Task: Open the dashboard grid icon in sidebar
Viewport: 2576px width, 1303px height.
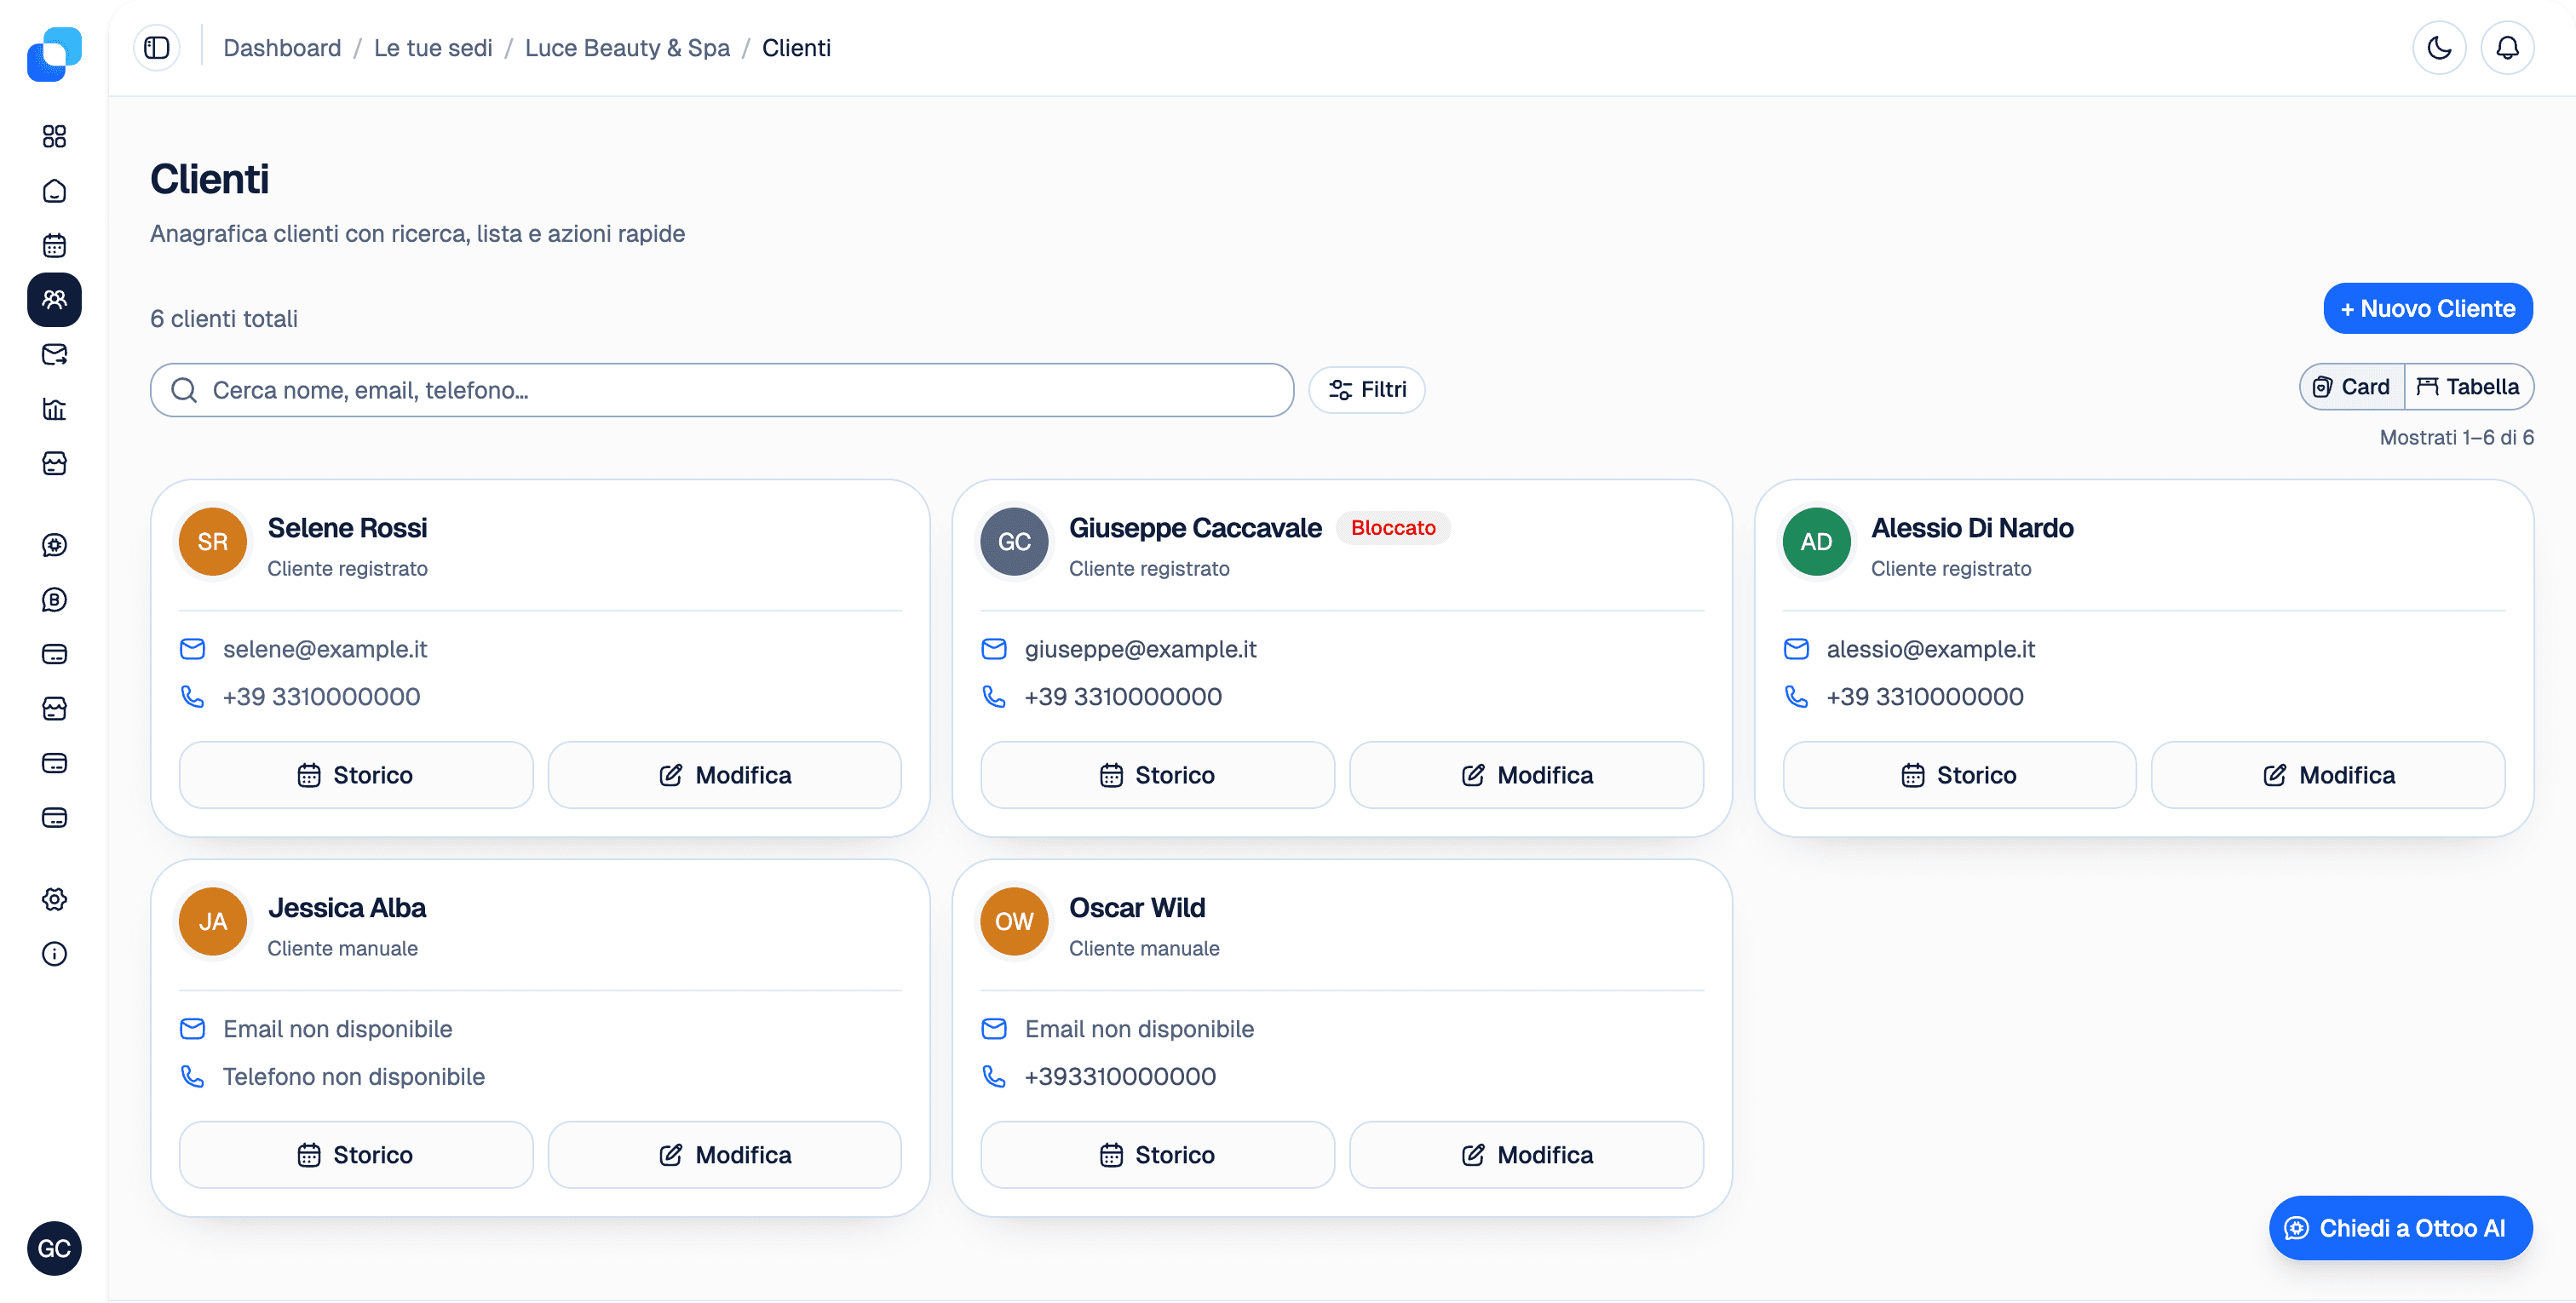Action: tap(54, 136)
